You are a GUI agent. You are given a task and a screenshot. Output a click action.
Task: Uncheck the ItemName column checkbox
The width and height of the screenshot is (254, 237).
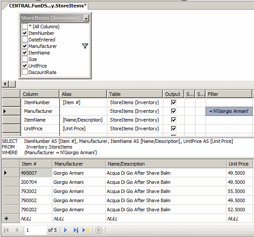(24, 52)
